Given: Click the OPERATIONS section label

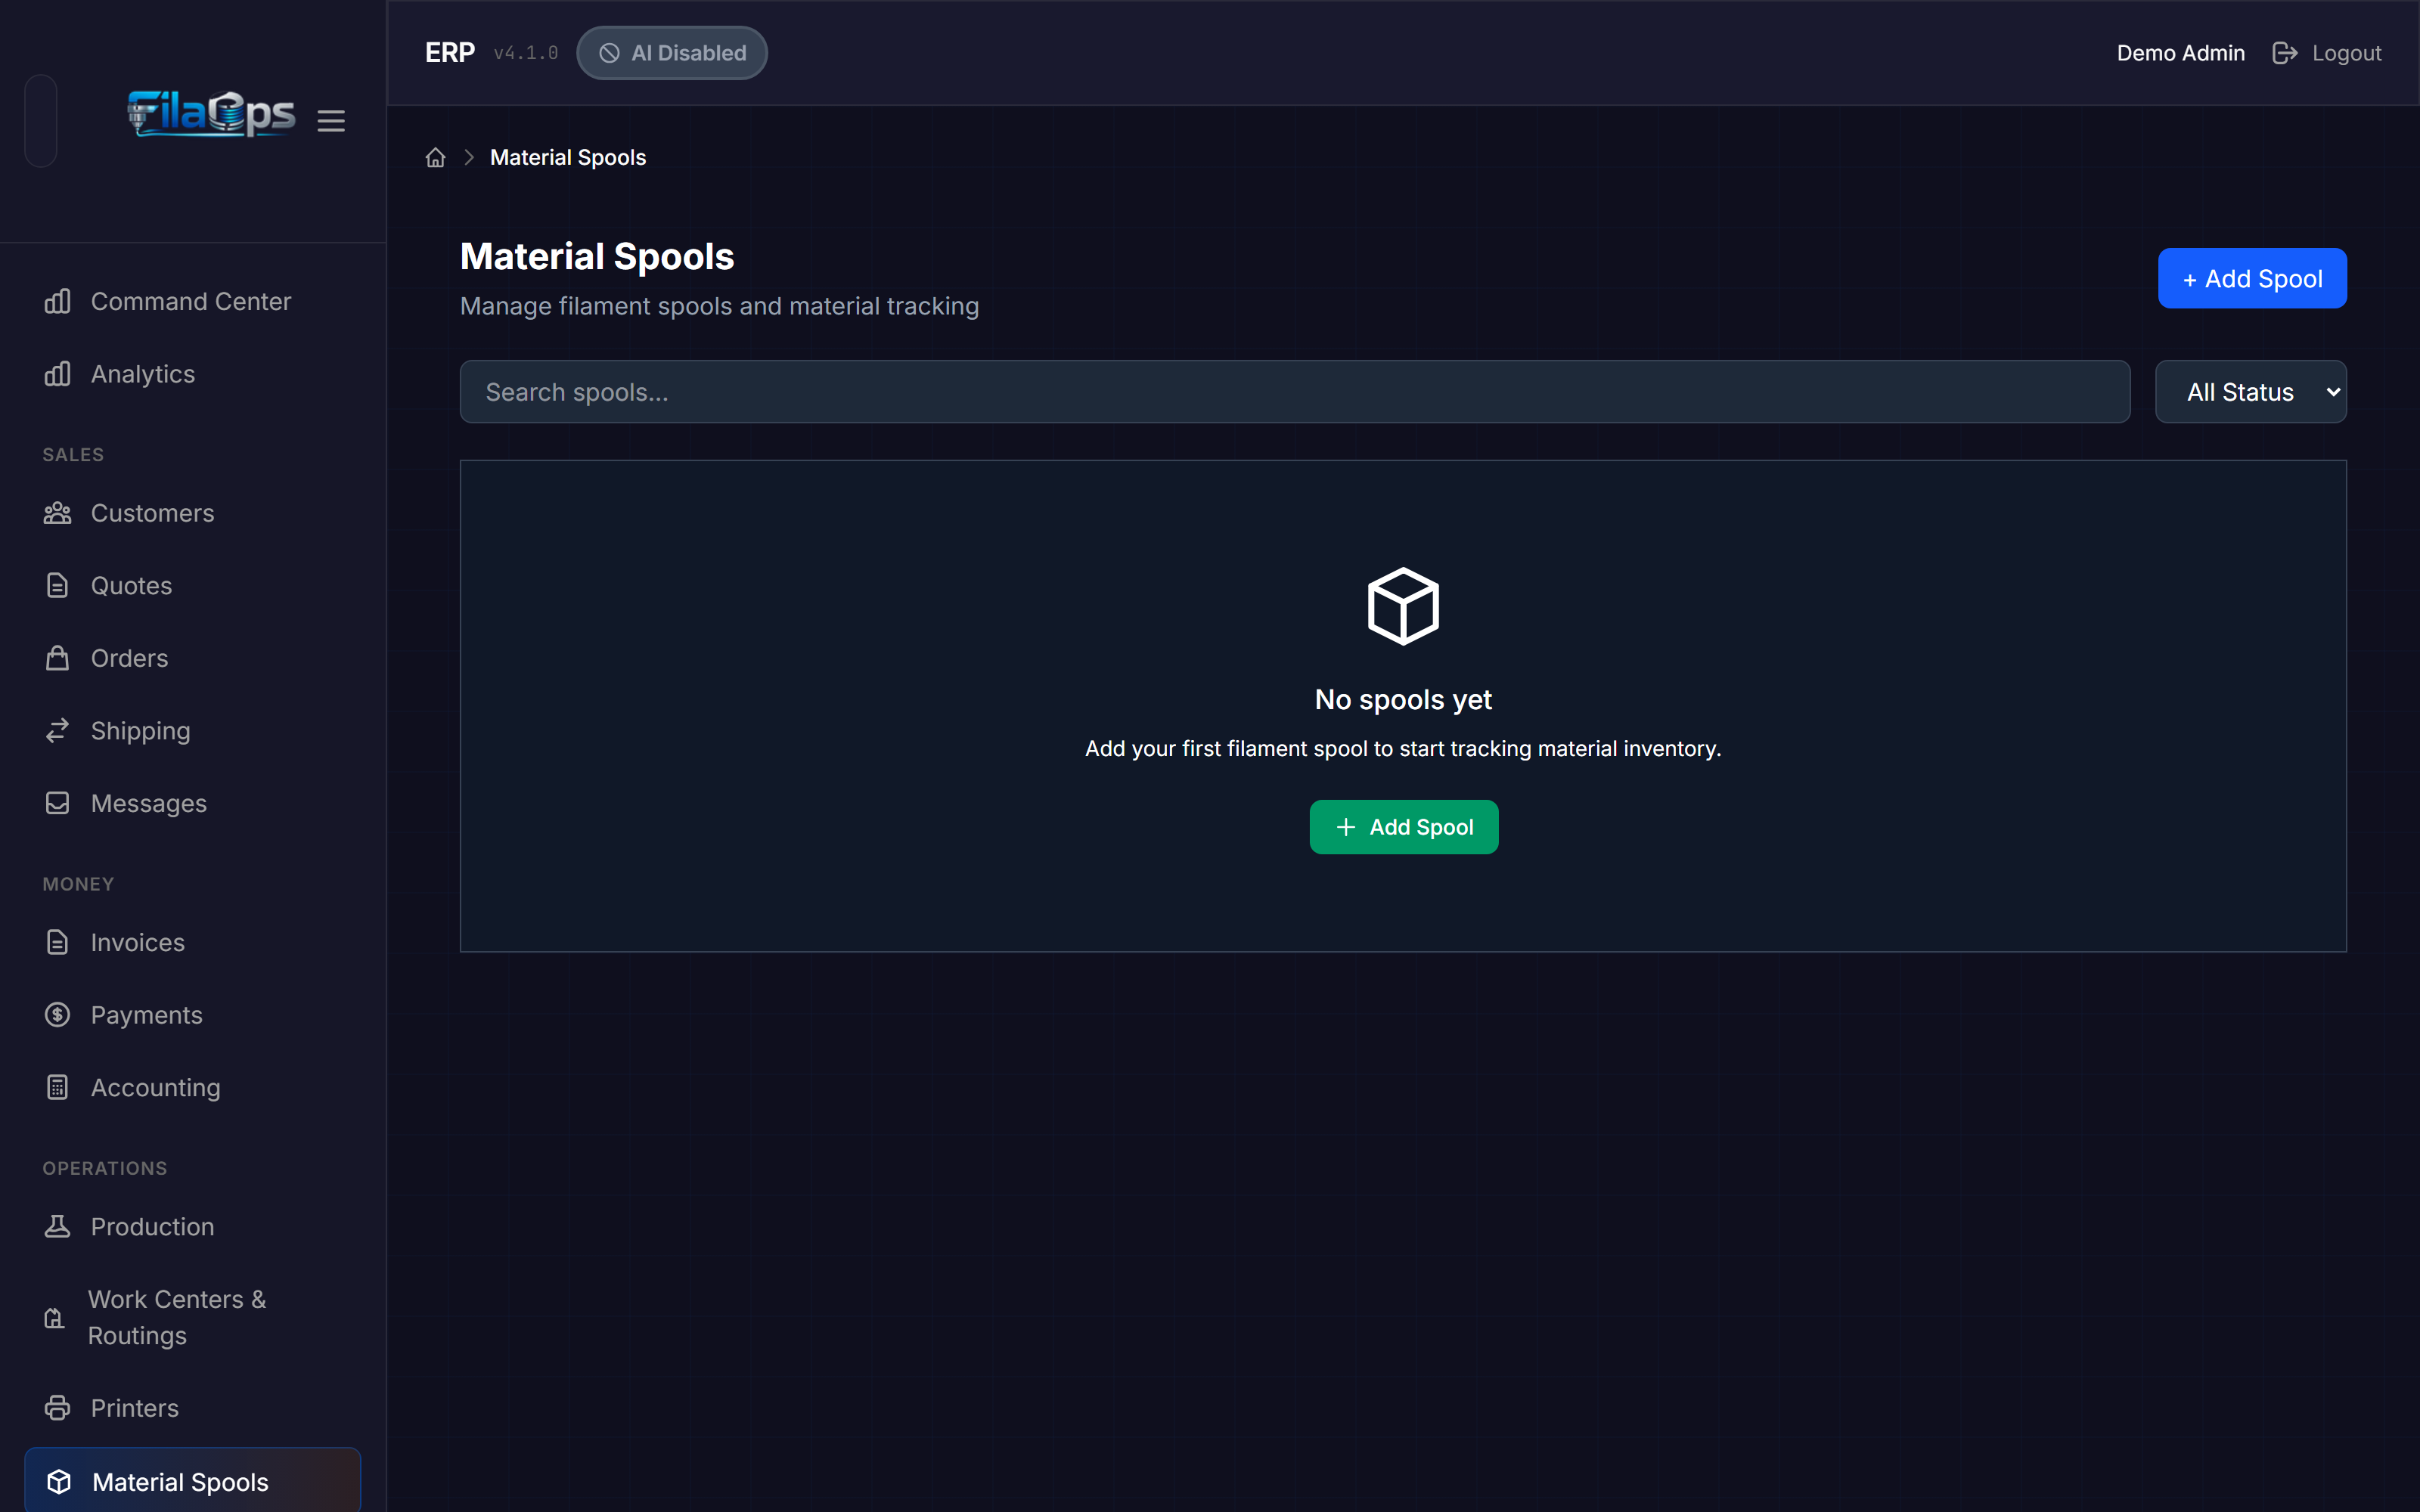Looking at the screenshot, I should (x=105, y=1168).
